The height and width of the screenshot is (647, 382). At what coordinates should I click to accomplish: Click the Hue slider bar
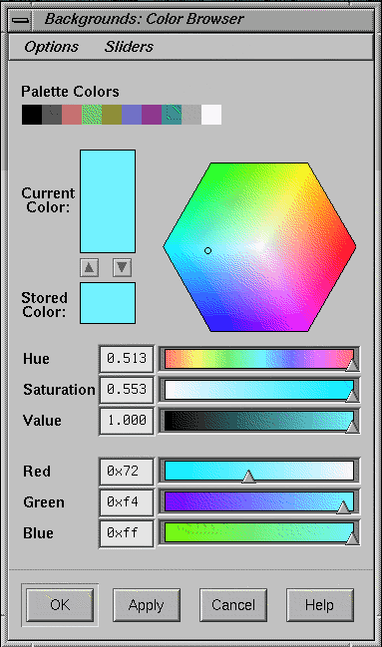(x=259, y=359)
